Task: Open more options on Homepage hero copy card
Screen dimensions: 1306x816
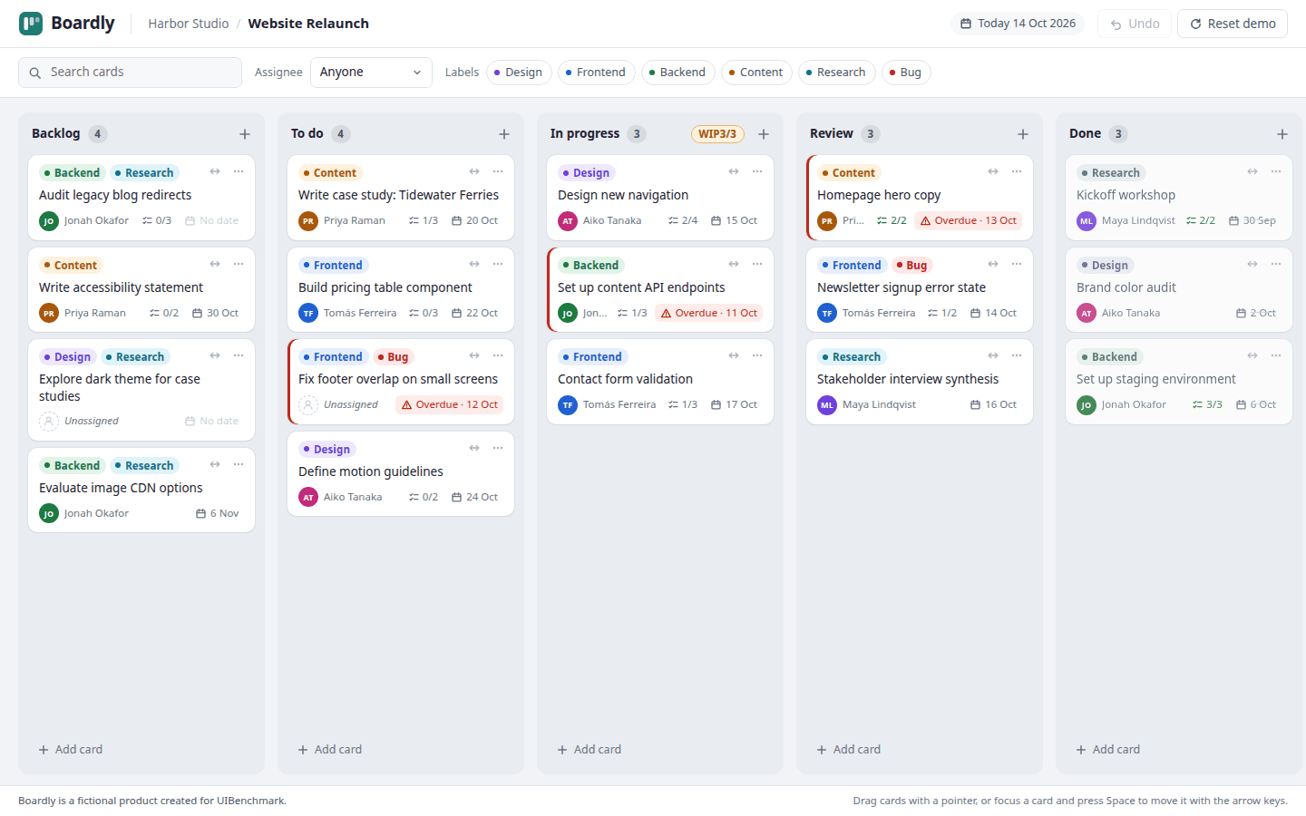Action: [x=1017, y=171]
